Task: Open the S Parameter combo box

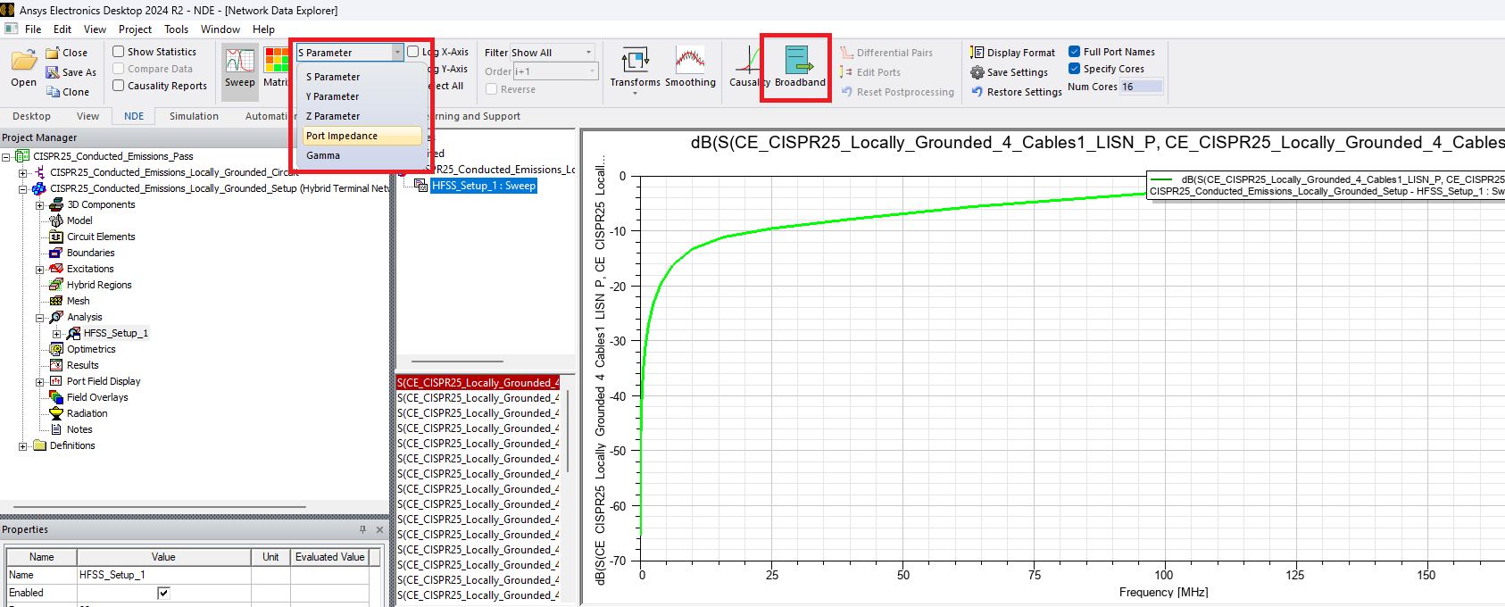Action: pos(350,53)
